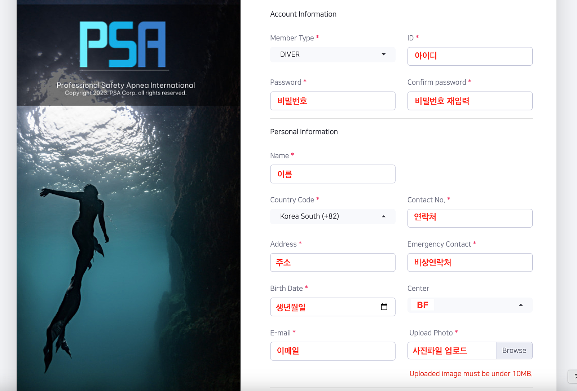This screenshot has width=577, height=391.
Task: Click the Confirm password field
Action: (x=470, y=101)
